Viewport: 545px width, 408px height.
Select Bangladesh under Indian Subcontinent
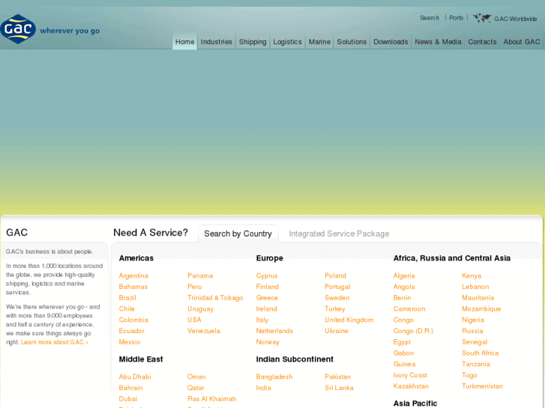274,377
